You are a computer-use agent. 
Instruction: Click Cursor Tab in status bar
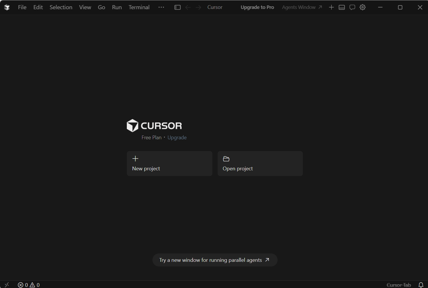(x=399, y=285)
